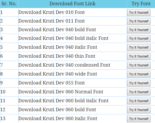Open Kruti Dev 040 bold italic Font link
Image resolution: width=155 pixels, height=123 pixels.
(63, 38)
